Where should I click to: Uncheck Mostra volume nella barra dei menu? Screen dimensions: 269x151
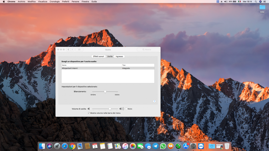click(x=89, y=113)
